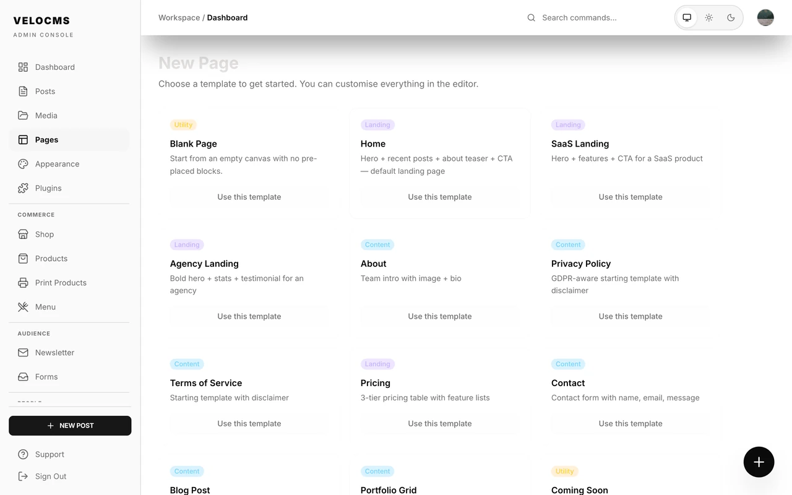Screen dimensions: 792x495
Task: Use the About template
Action: tap(440, 316)
